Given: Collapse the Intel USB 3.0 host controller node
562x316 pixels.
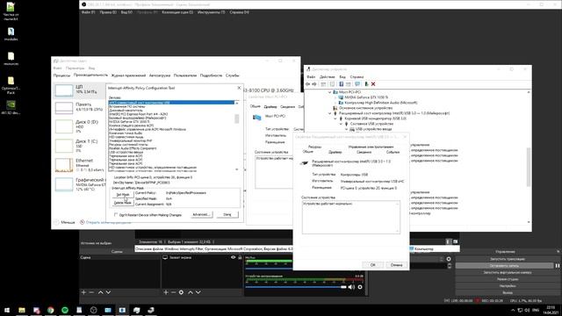Looking at the screenshot, I should pyautogui.click(x=330, y=113).
